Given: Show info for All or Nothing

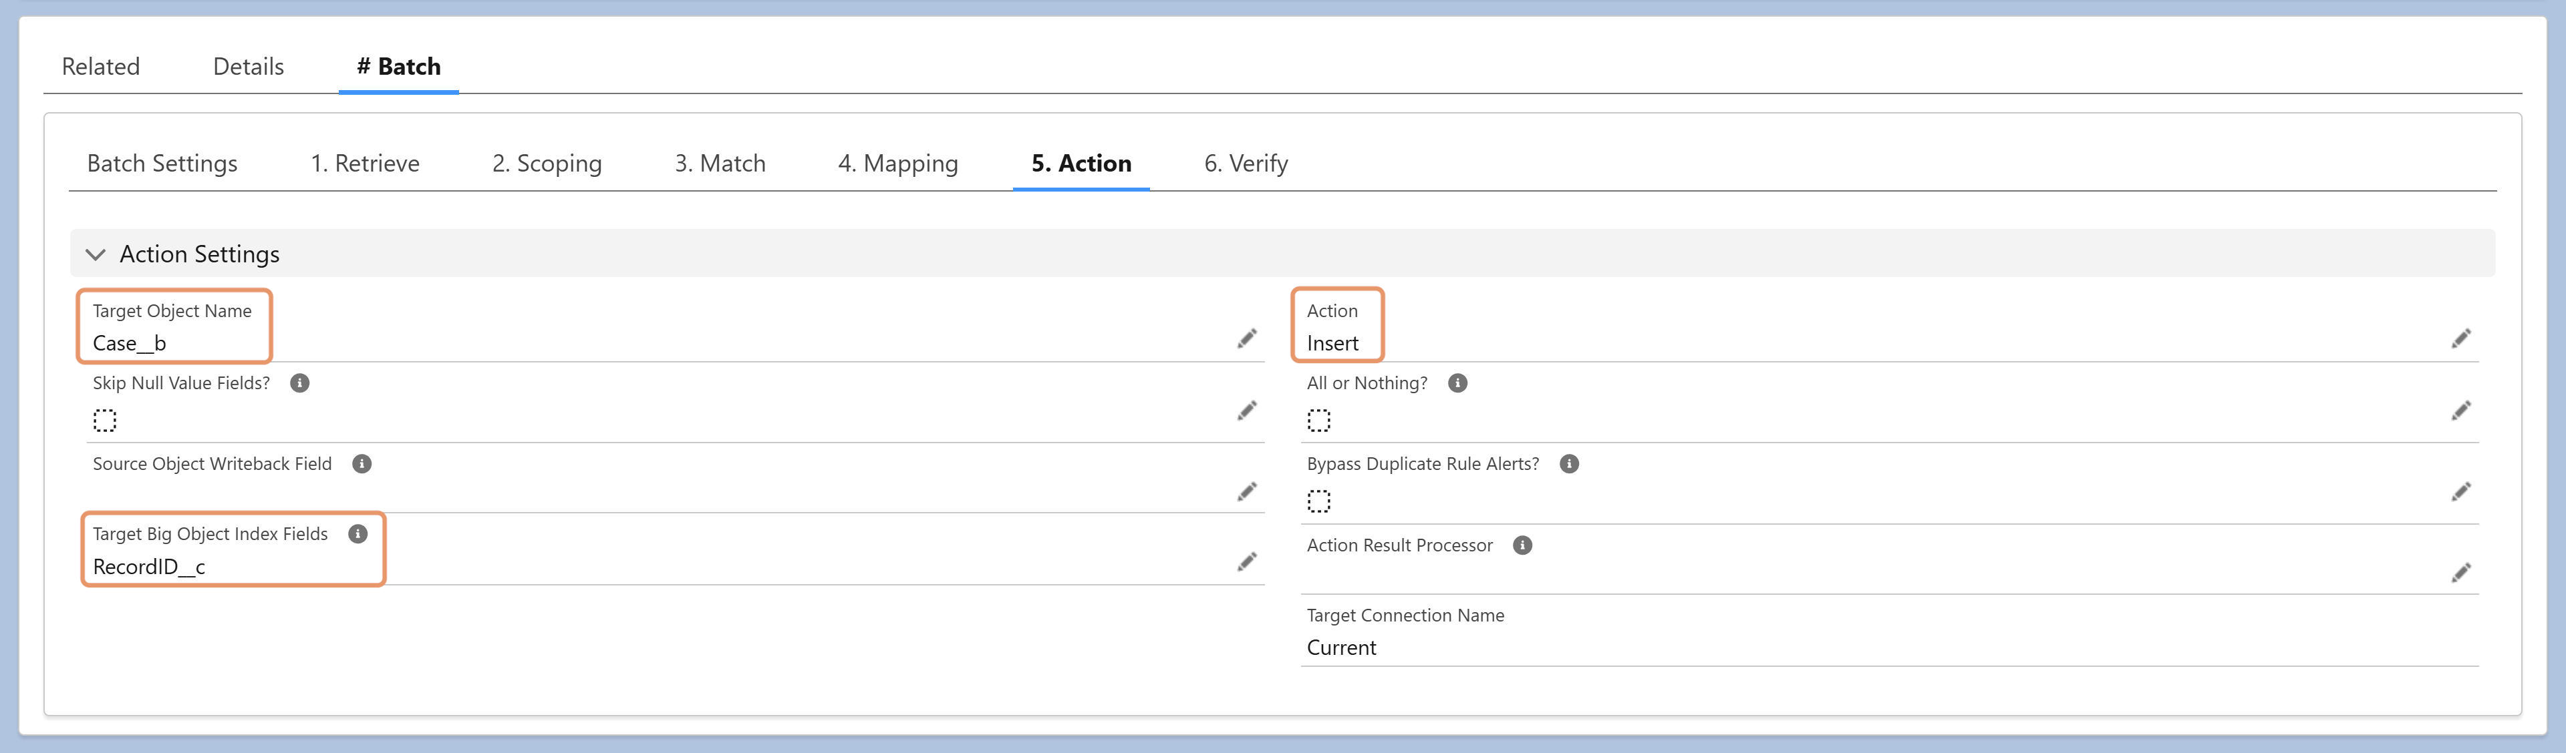Looking at the screenshot, I should (1457, 383).
